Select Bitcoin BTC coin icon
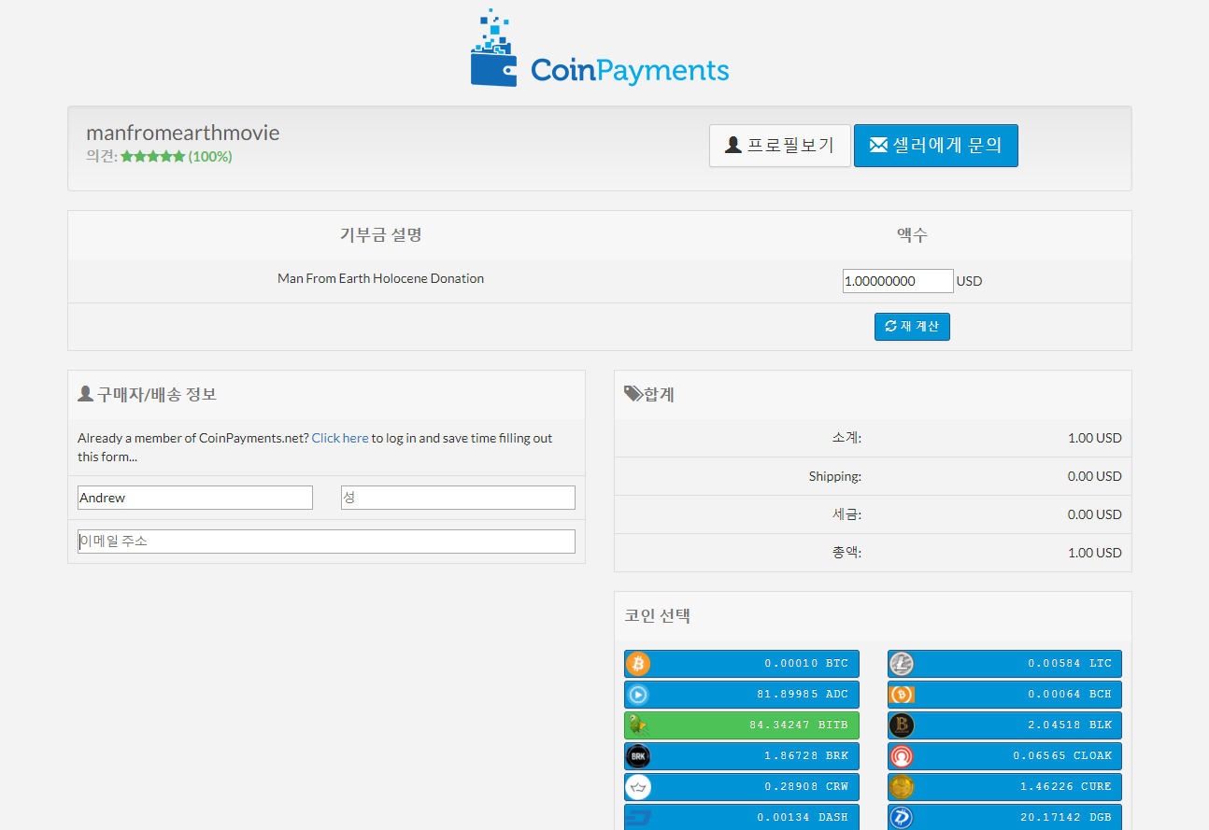 (x=638, y=664)
